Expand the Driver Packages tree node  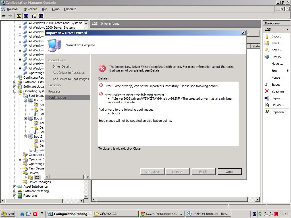click(20, 182)
